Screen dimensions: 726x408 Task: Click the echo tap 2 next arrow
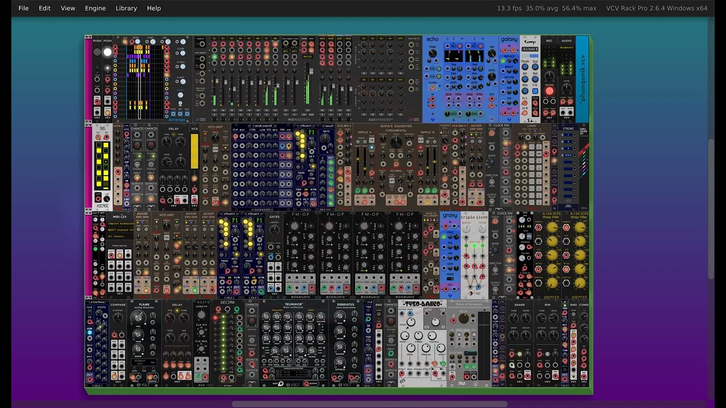point(483,39)
